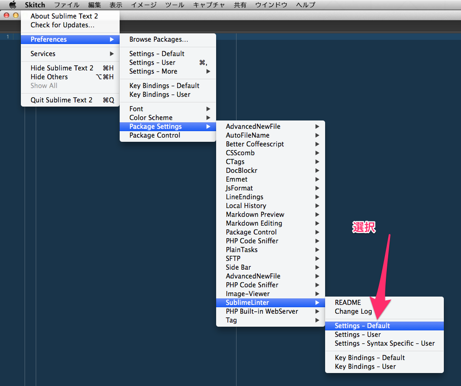Click line number 1 in the gutter
Screen dimensions: 461x386
click(7, 37)
